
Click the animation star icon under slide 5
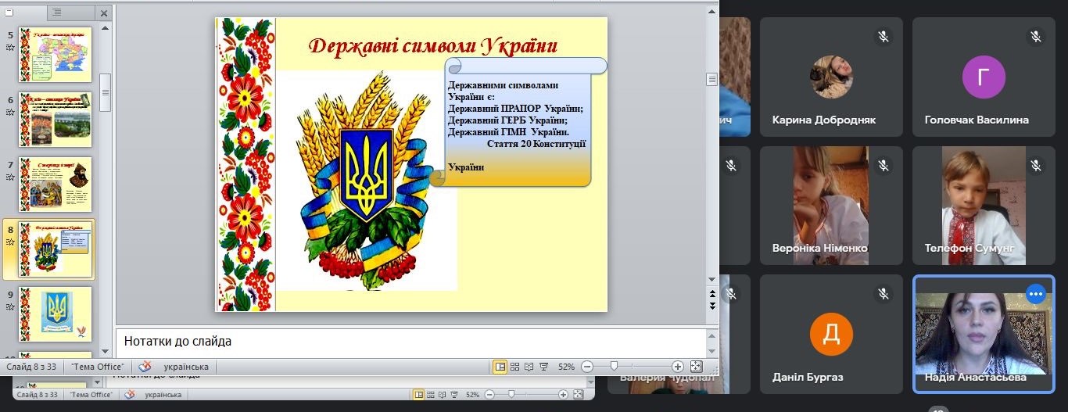tap(10, 48)
